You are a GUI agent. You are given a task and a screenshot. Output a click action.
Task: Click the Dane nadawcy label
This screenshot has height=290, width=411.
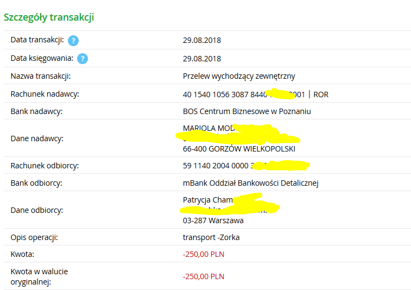coord(37,138)
